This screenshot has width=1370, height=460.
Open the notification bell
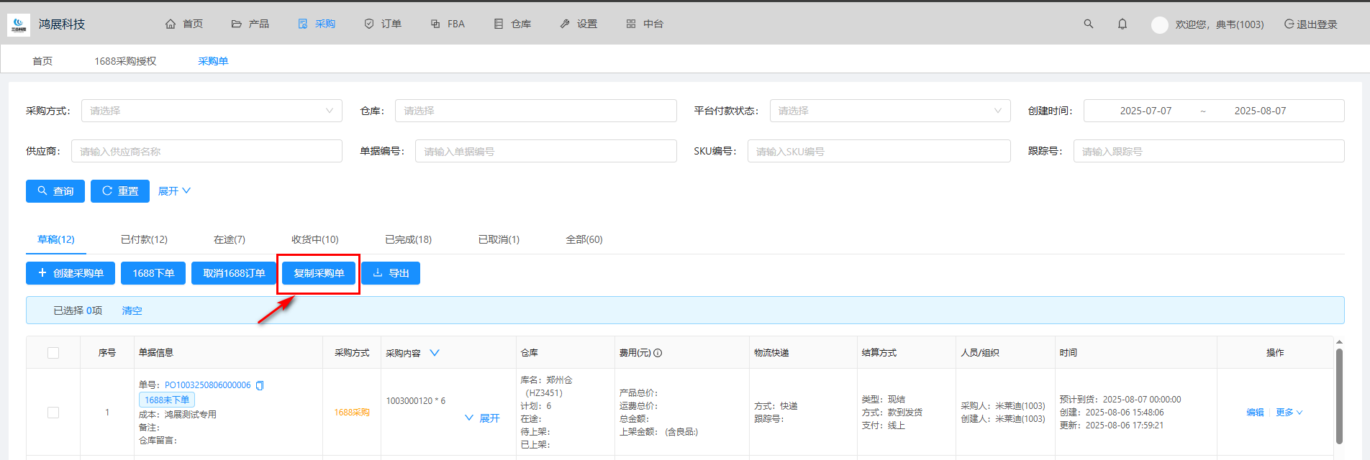(x=1122, y=24)
